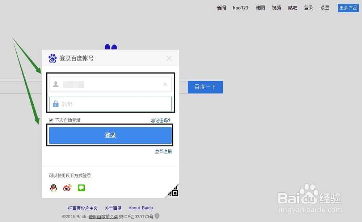362x222 pixels.
Task: Log in via the Sina Weibo icon
Action: coord(67,188)
